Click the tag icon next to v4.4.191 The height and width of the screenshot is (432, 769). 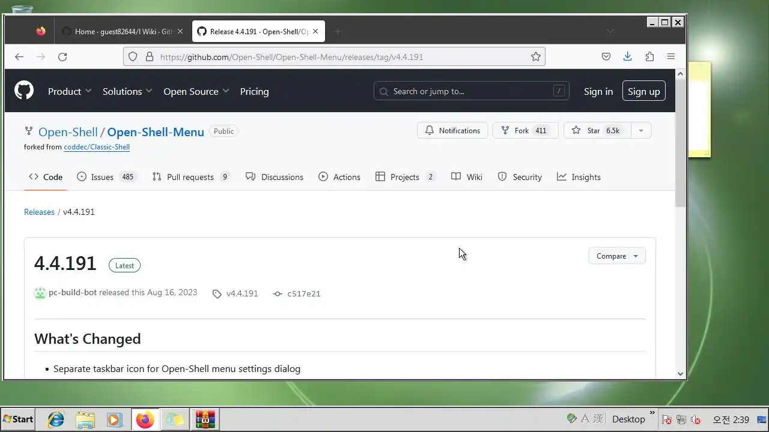click(x=217, y=294)
